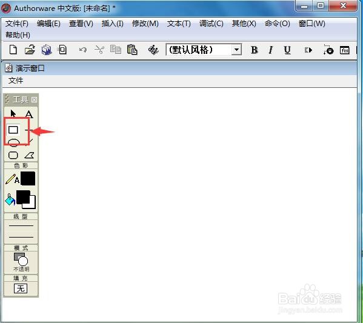Screen dimensions: 363x323
Task: Click the Restart/Run icon
Action: 308,50
